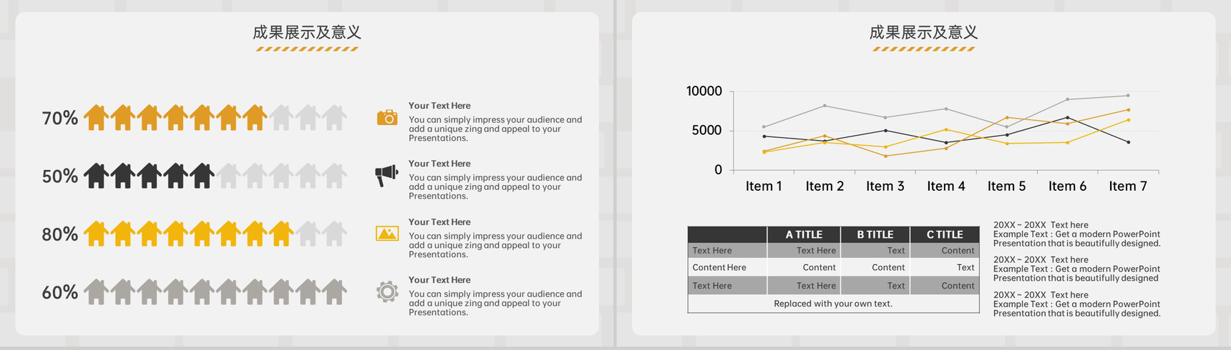
Task: Select the gray gear icon
Action: coord(387,291)
